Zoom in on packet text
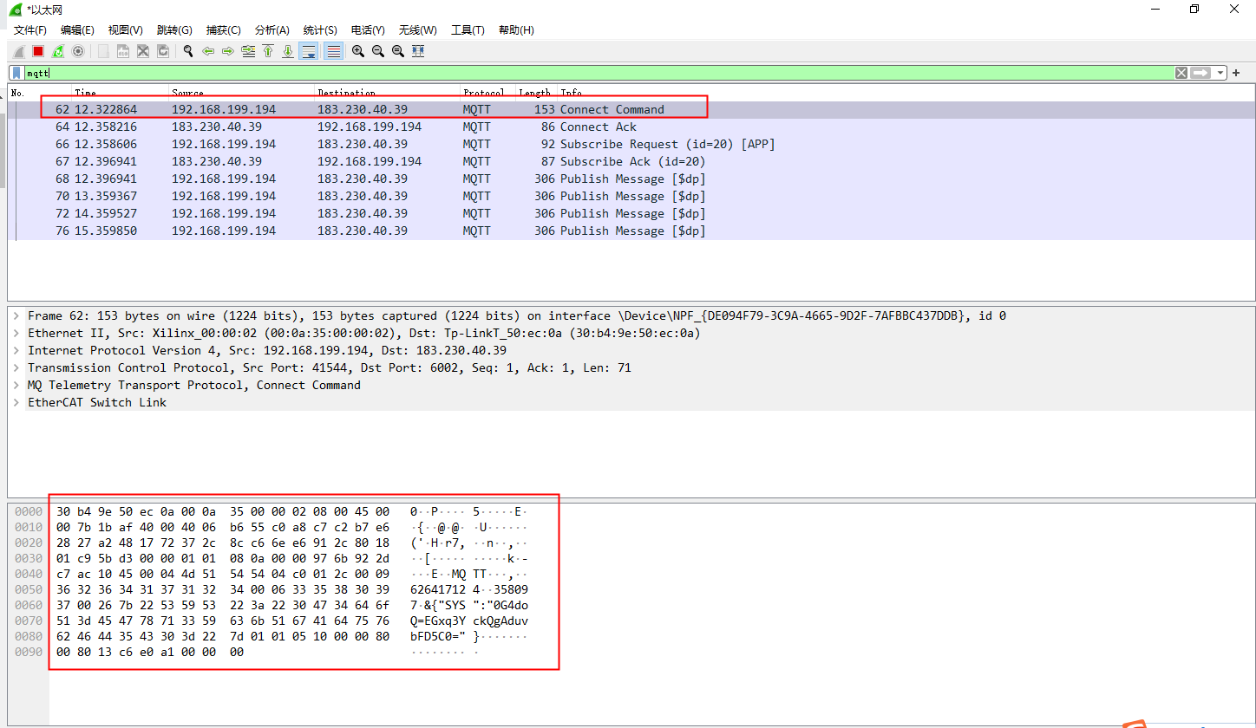The height and width of the screenshot is (728, 1256). pos(357,51)
